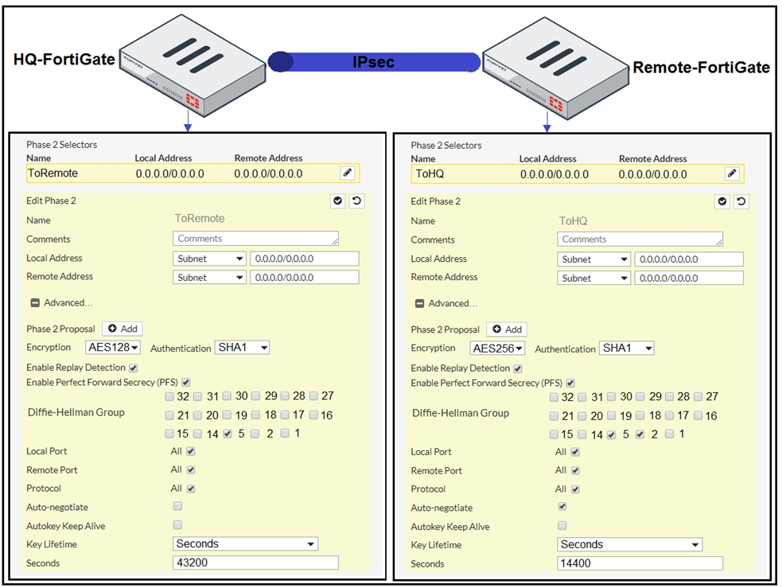Collapse the Advanced section on ToRemote
The image size is (782, 588).
35,303
